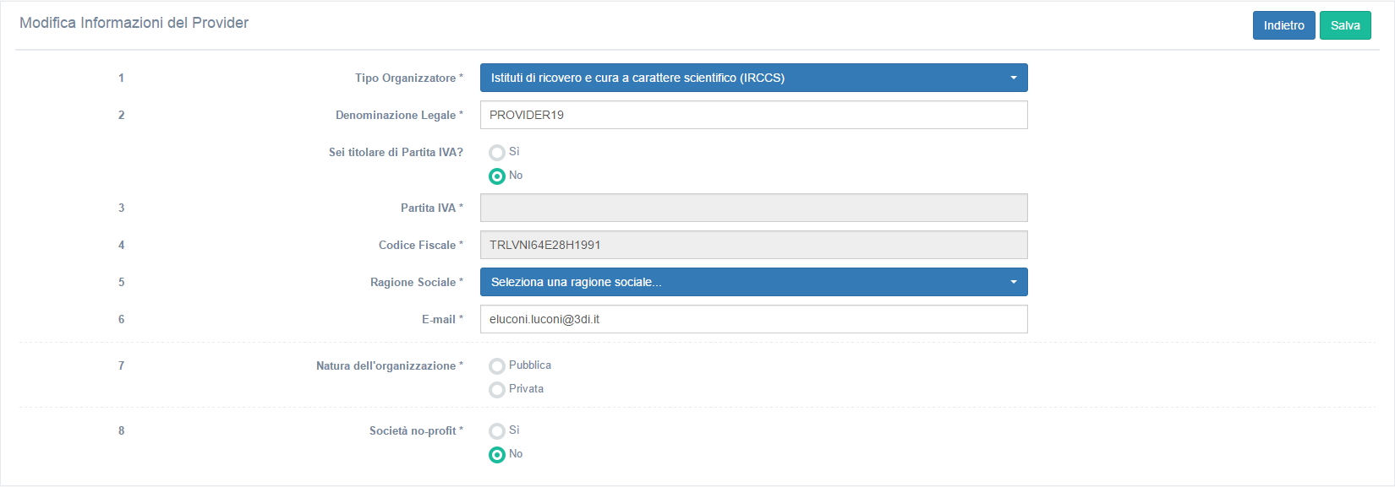Click the E-mail input field
Viewport: 1395px width, 487px height.
pyautogui.click(x=752, y=319)
